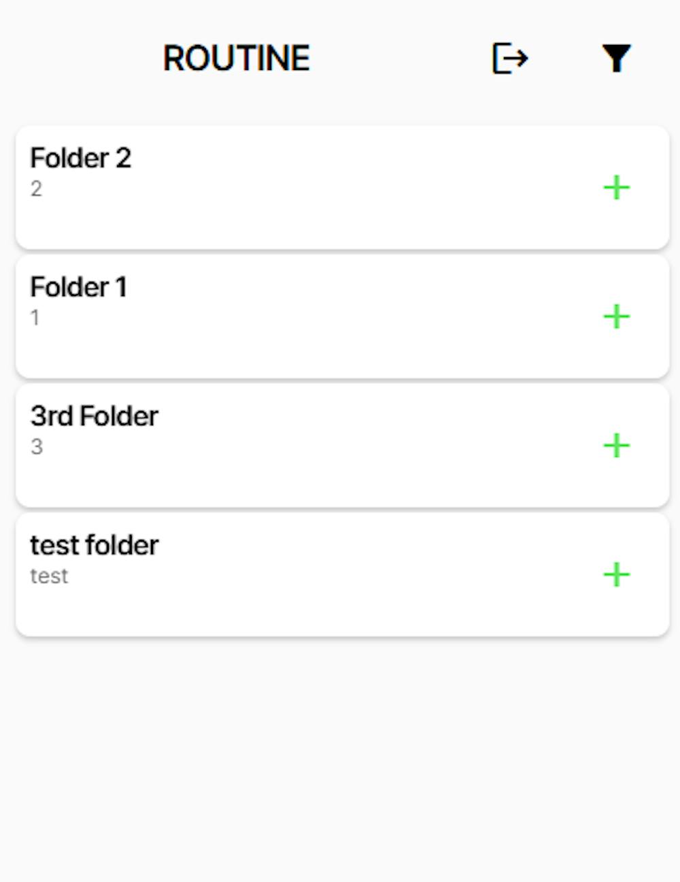Click the '1' description under Folder 1
This screenshot has height=882, width=680.
(35, 318)
